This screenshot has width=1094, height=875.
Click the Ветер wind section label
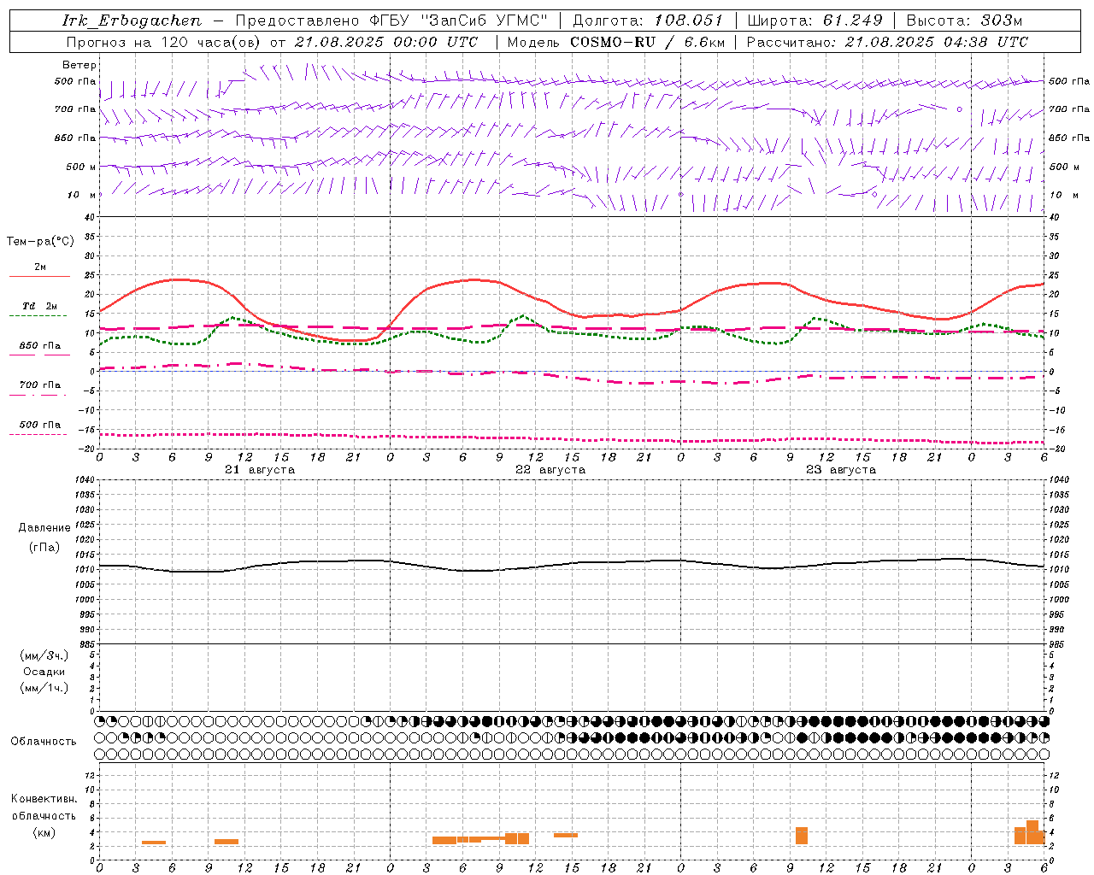(x=79, y=65)
